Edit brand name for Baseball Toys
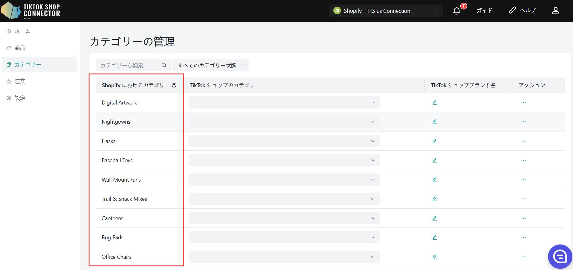Image resolution: width=573 pixels, height=270 pixels. pyautogui.click(x=434, y=160)
